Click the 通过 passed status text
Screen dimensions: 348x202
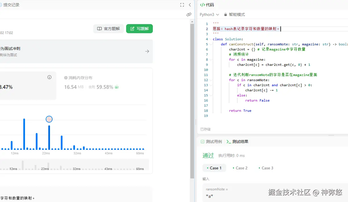[x=208, y=155]
